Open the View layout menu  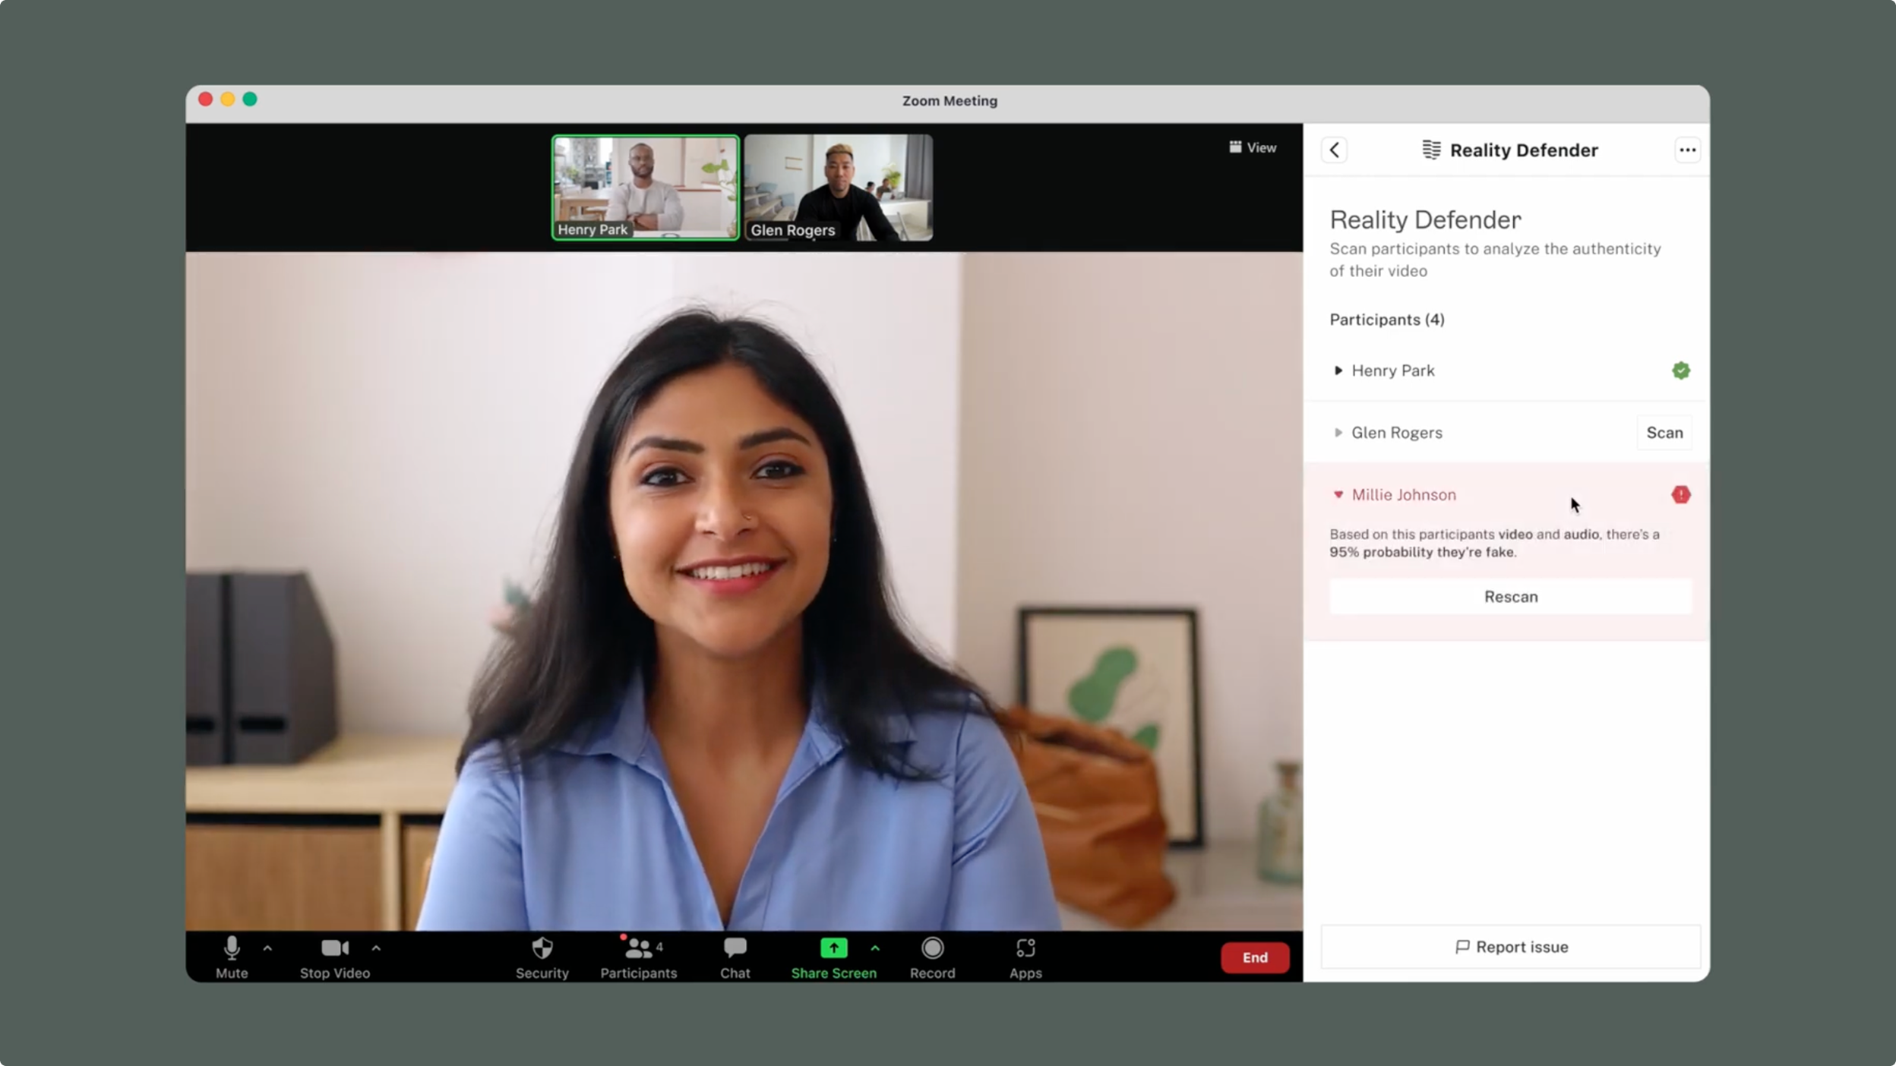click(1253, 147)
